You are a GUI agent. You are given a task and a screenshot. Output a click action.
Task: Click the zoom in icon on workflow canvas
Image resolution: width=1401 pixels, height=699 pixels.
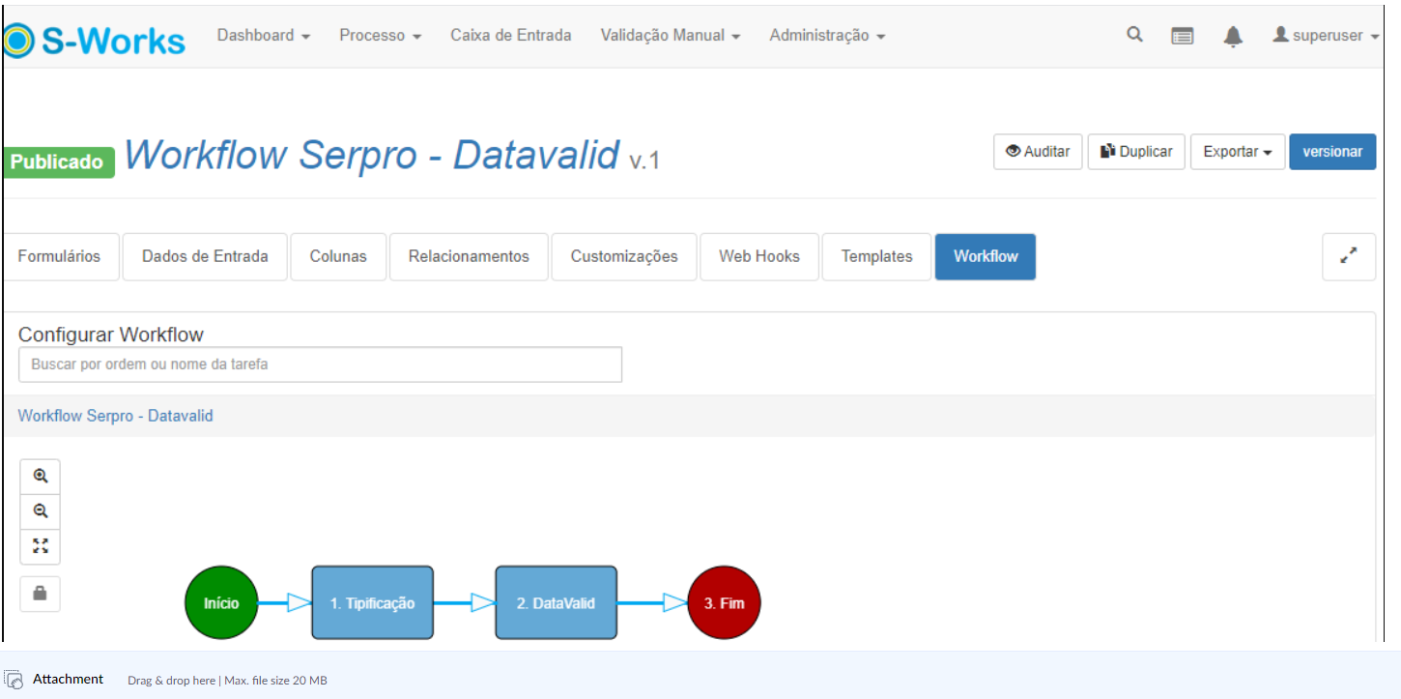click(x=41, y=476)
